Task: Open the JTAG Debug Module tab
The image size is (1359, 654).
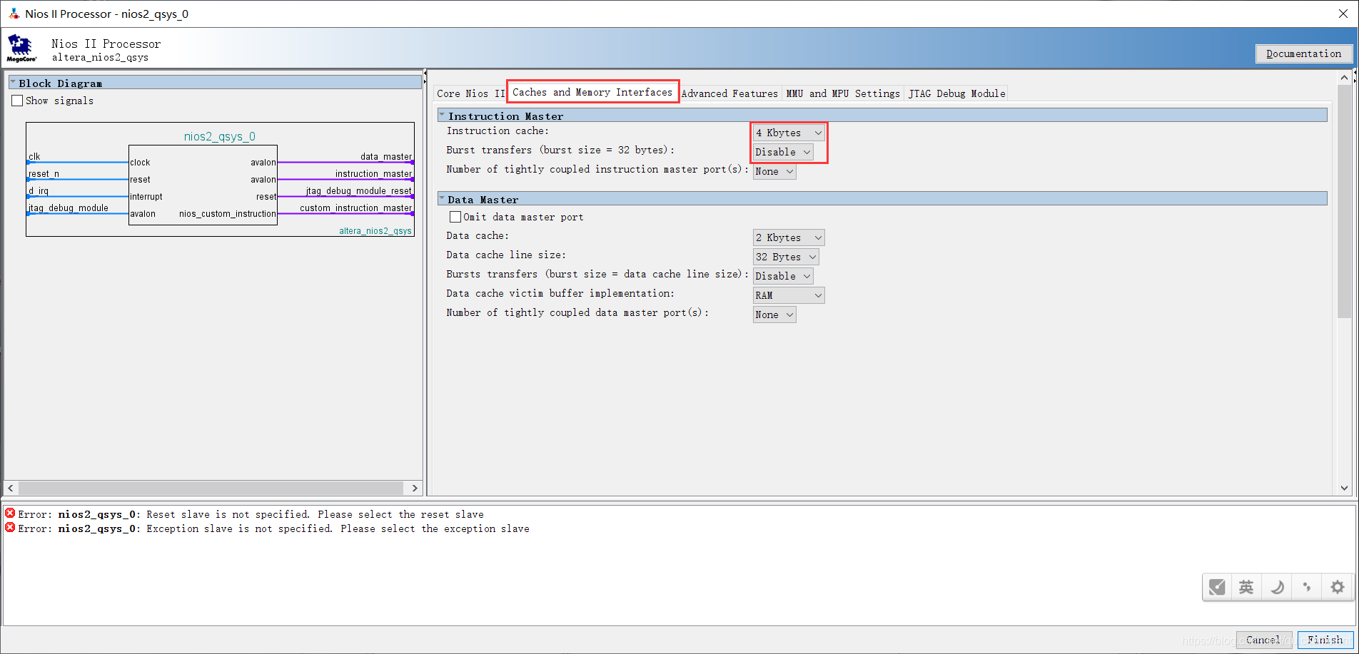Action: click(956, 93)
